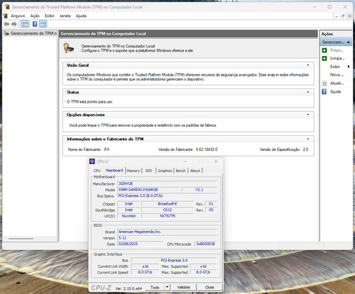The width and height of the screenshot is (355, 294).
Task: Click the Versão de Especificação 2.0 text
Action: [x=284, y=149]
